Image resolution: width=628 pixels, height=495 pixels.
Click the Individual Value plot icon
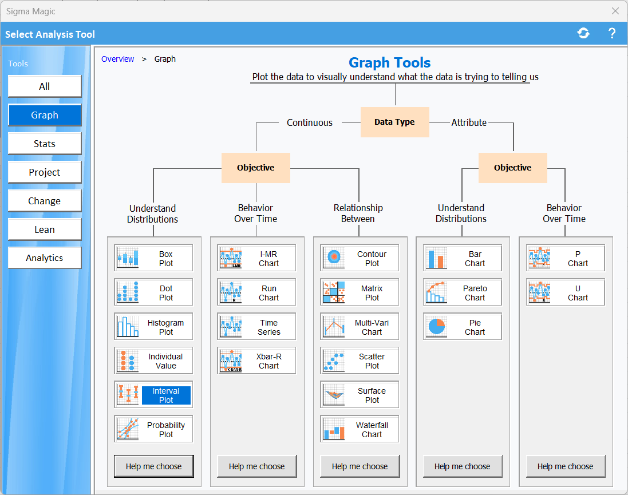pyautogui.click(x=128, y=361)
